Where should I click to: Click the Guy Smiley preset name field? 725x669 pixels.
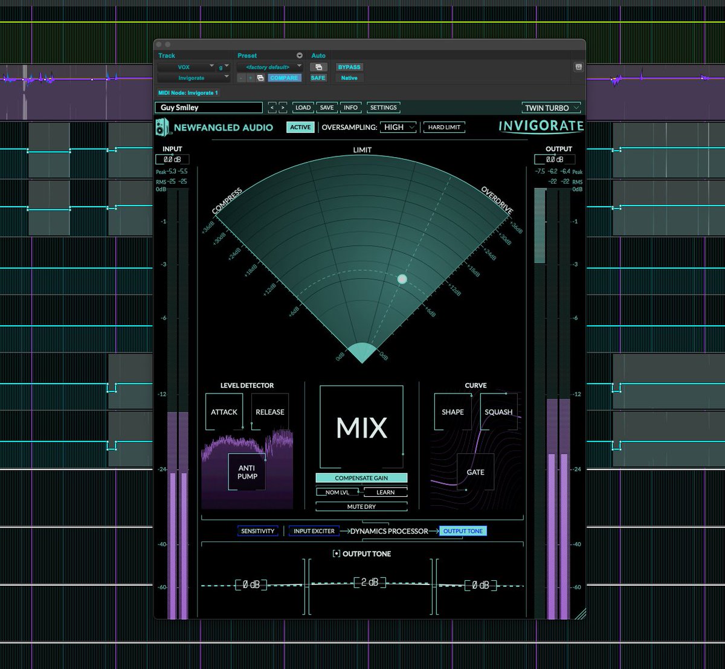pyautogui.click(x=209, y=108)
